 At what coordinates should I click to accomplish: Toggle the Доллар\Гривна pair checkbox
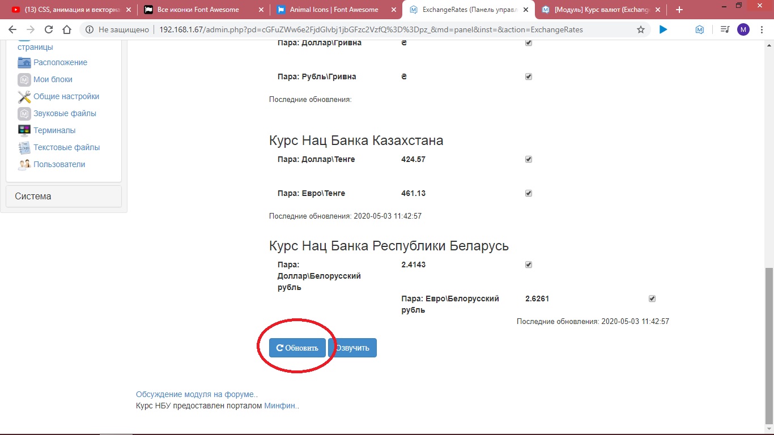tap(529, 43)
